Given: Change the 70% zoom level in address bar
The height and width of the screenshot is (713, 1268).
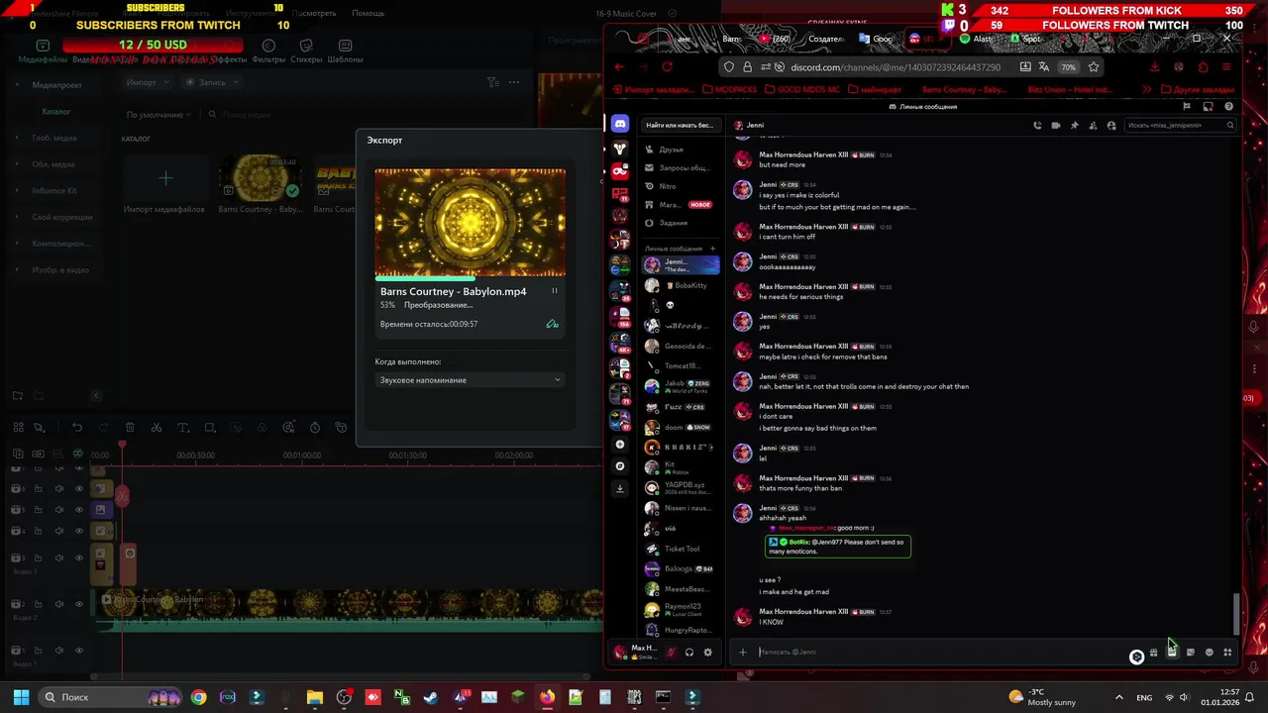Looking at the screenshot, I should 1068,67.
